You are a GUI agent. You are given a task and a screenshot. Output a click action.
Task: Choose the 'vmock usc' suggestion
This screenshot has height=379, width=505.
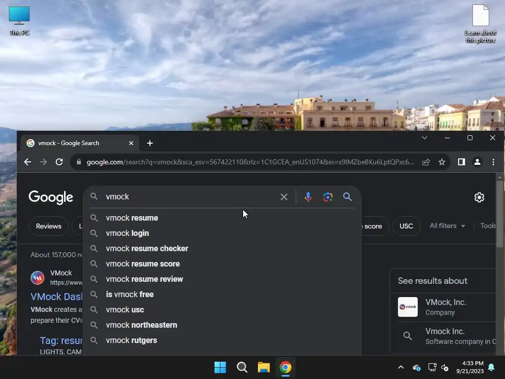222,310
